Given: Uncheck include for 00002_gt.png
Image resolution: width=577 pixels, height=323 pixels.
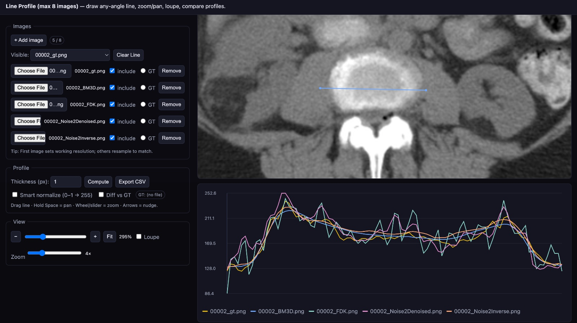Looking at the screenshot, I should pos(112,71).
